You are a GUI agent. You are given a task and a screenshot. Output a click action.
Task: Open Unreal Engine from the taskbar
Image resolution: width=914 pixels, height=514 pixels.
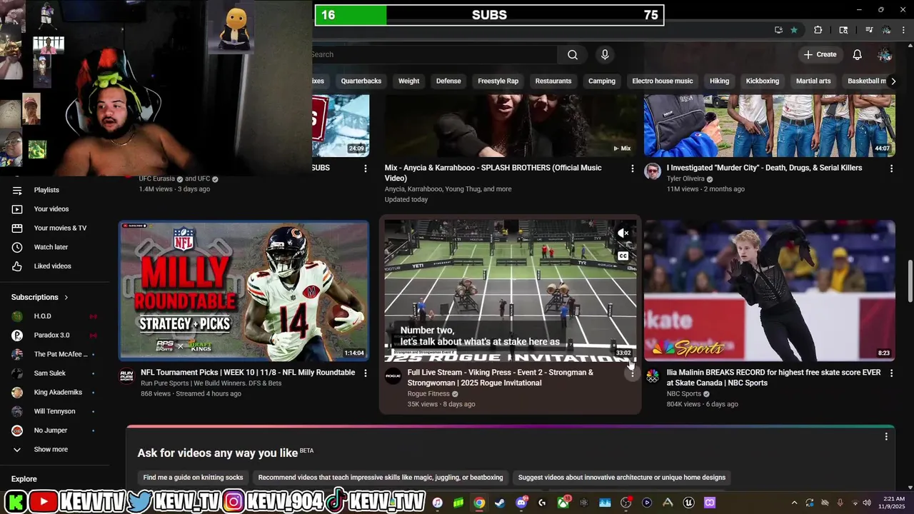tap(688, 503)
